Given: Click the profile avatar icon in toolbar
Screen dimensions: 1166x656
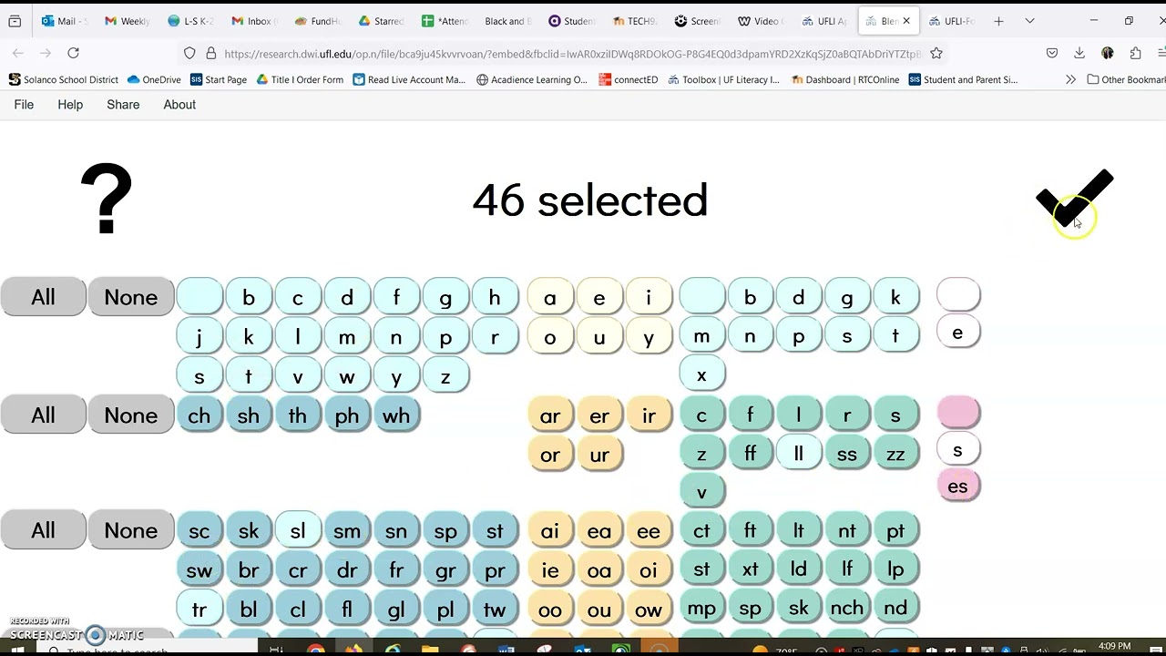Looking at the screenshot, I should click(1108, 54).
